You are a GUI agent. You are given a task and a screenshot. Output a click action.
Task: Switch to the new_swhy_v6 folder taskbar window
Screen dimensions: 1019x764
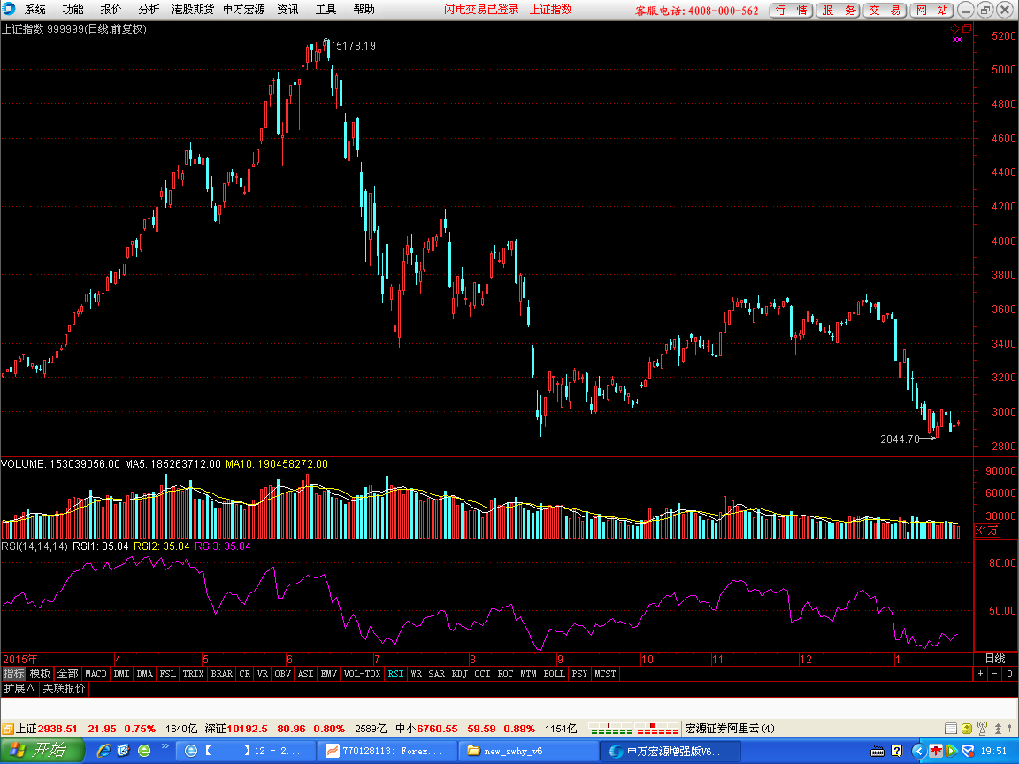tap(528, 751)
